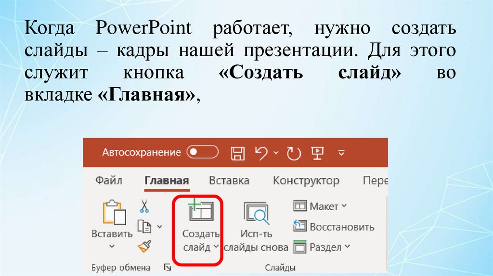493x276 pixels.
Task: Click Исп-ть слайды снова reuse icon
Action: tap(257, 213)
